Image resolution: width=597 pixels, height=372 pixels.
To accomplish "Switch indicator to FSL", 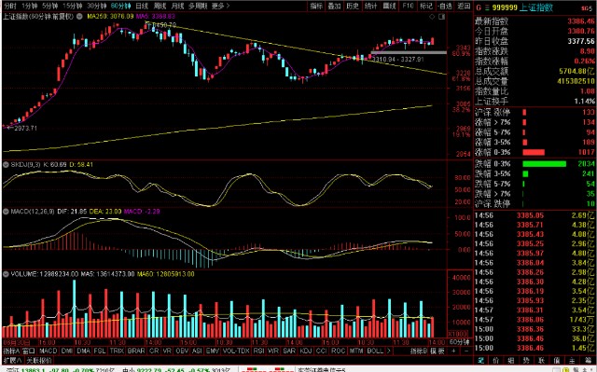I will [x=100, y=351].
